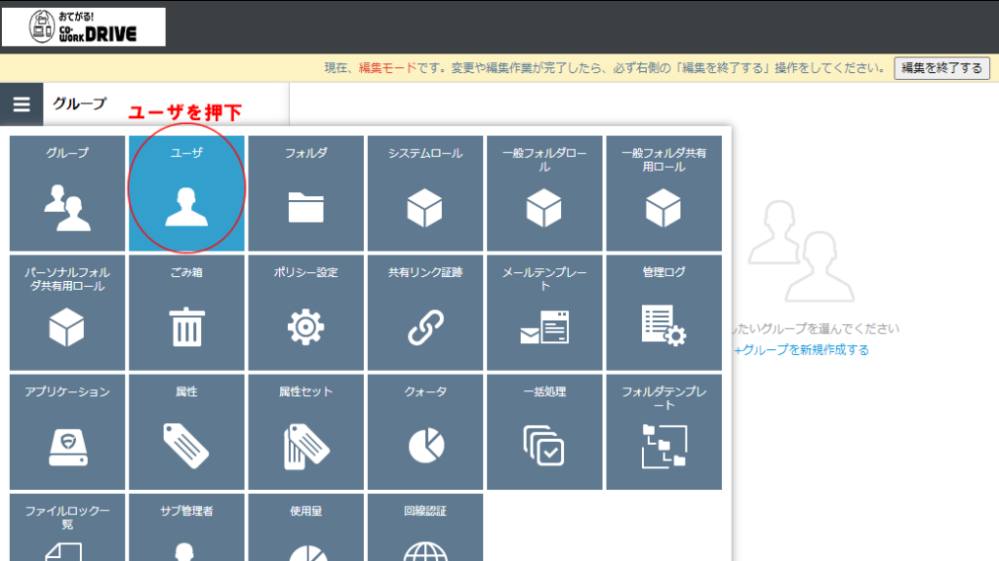Open the サブ管理者 tile
The width and height of the screenshot is (999, 561).
(x=186, y=527)
